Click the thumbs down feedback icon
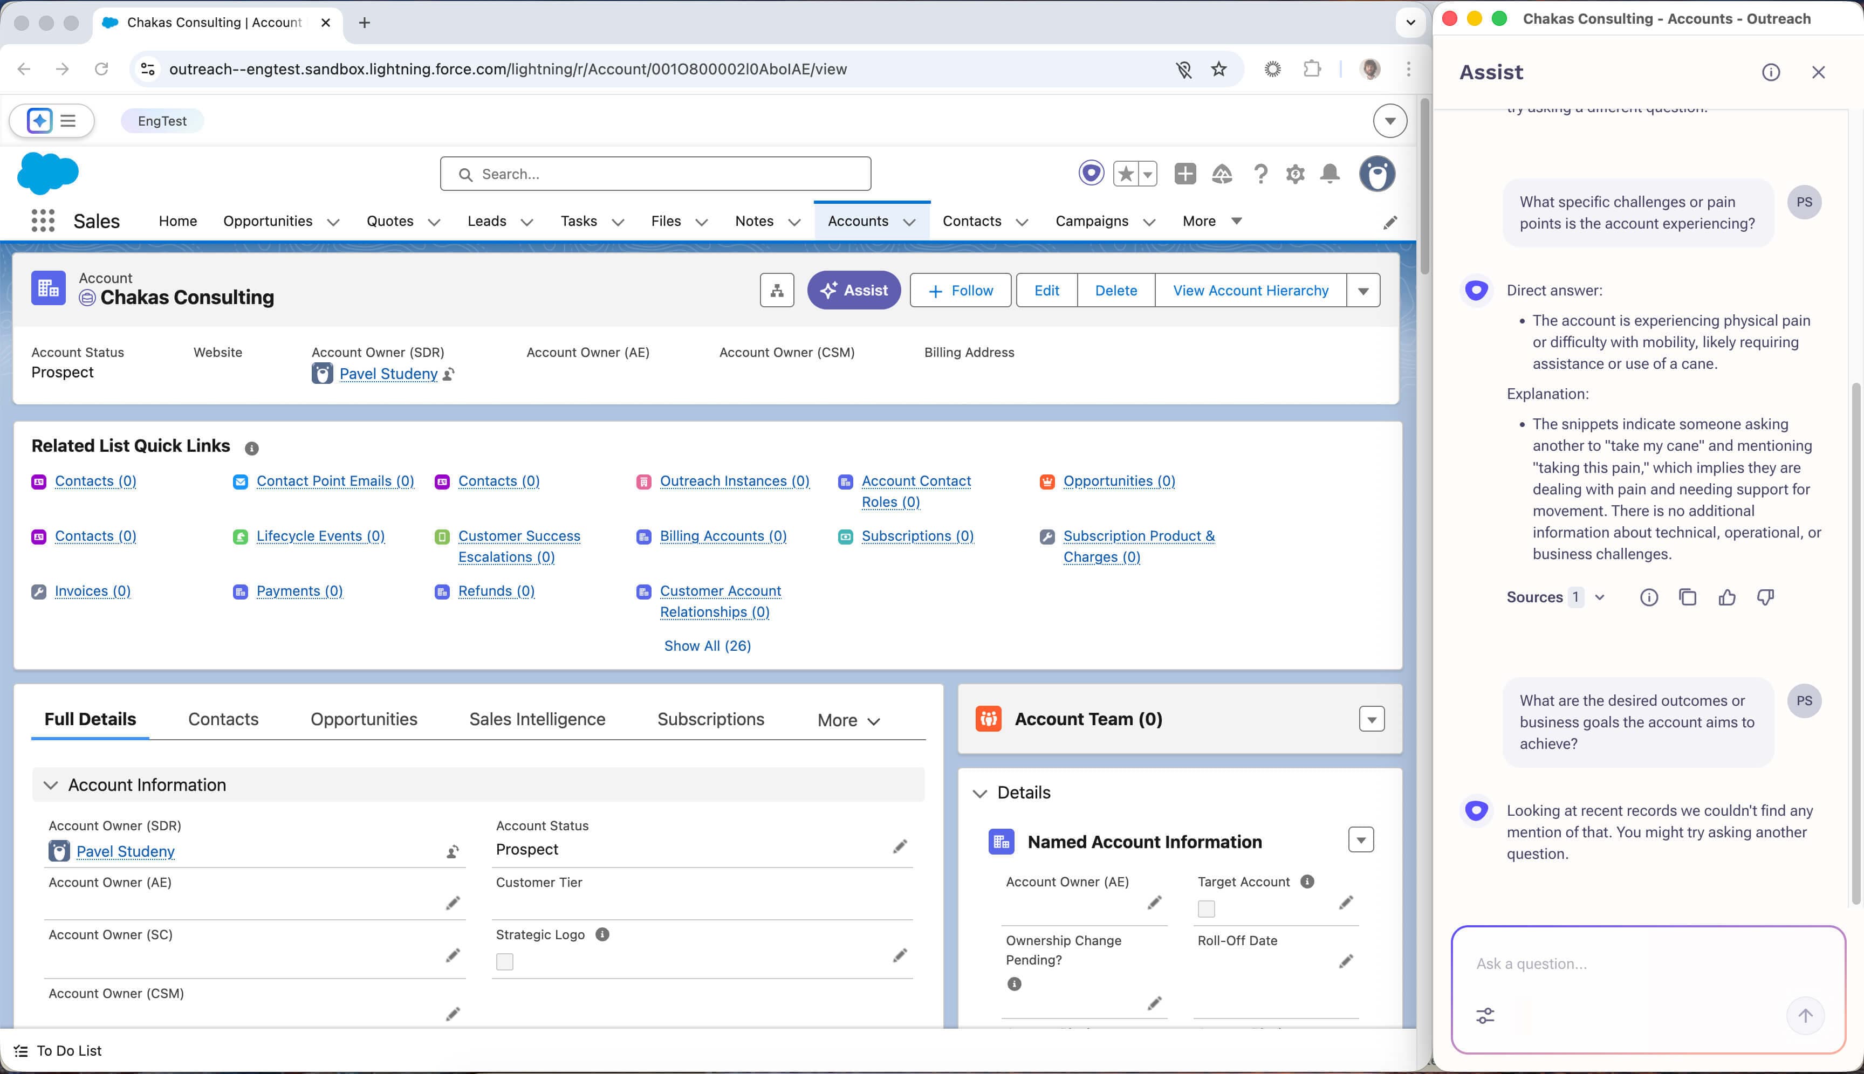The height and width of the screenshot is (1074, 1864). click(1765, 597)
